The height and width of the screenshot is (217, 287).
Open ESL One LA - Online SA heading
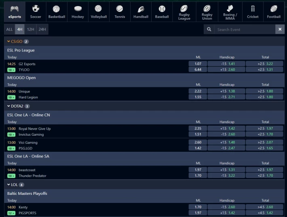pos(28,156)
